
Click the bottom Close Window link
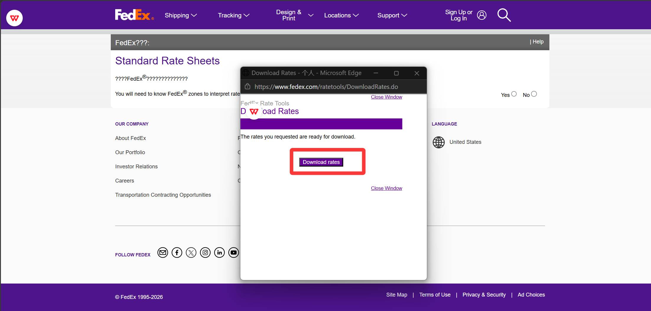coord(386,188)
